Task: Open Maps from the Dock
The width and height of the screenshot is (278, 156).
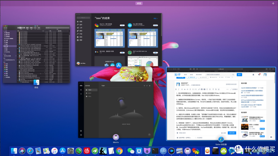Action: 46,151
